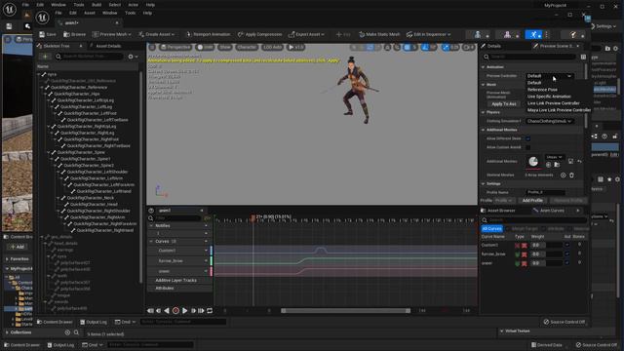
Task: Toggle the Allow Custom AnimBP checkbox
Action: [527, 147]
